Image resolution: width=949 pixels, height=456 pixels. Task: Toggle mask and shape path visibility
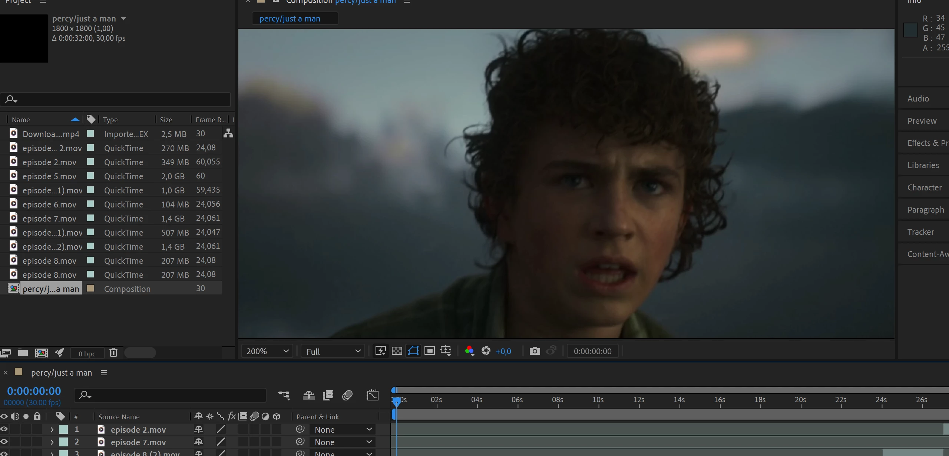point(413,351)
